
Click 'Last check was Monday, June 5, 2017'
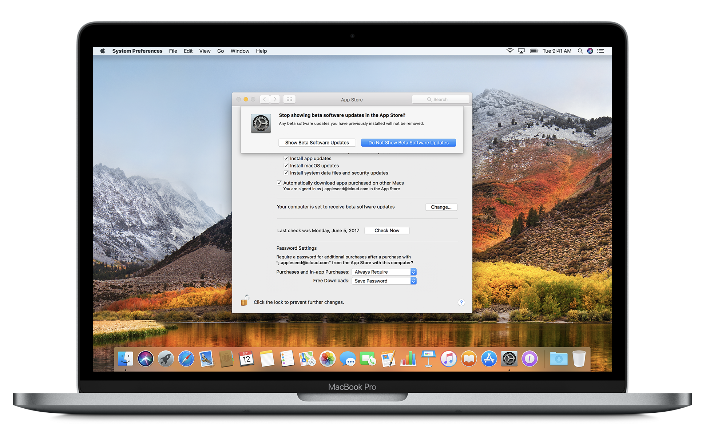pos(318,231)
